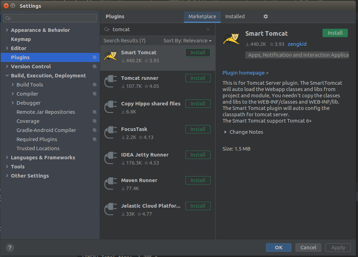Open the zengkid vendor link
358x257 pixels.
(x=297, y=44)
